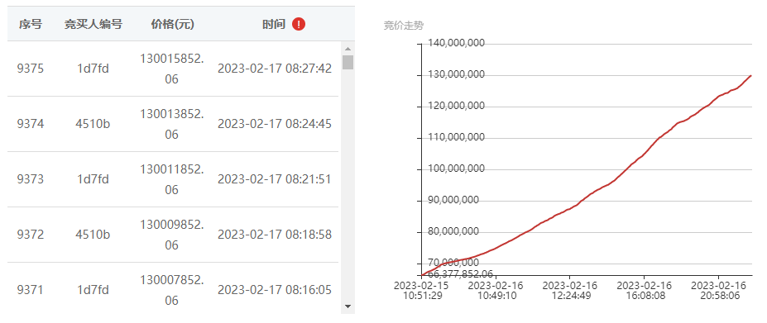The width and height of the screenshot is (767, 323).
Task: Click the 竞价走势 chart title
Action: click(x=404, y=26)
